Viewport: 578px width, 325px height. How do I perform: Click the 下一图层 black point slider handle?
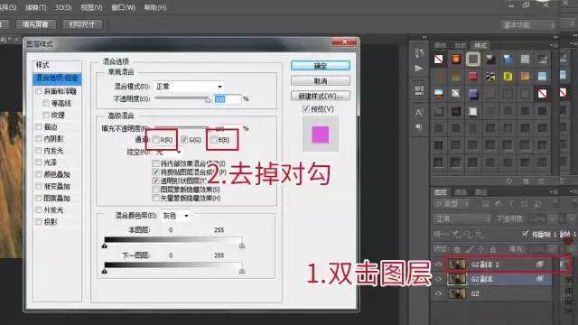(x=105, y=271)
